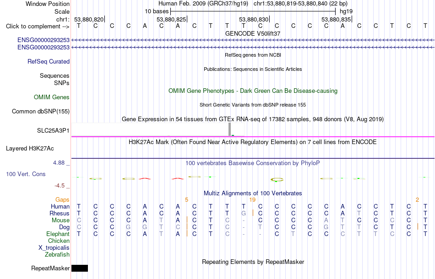Click 'Publications: Sequences in Scientific Articles' title
The height and width of the screenshot is (279, 435).
pyautogui.click(x=253, y=69)
